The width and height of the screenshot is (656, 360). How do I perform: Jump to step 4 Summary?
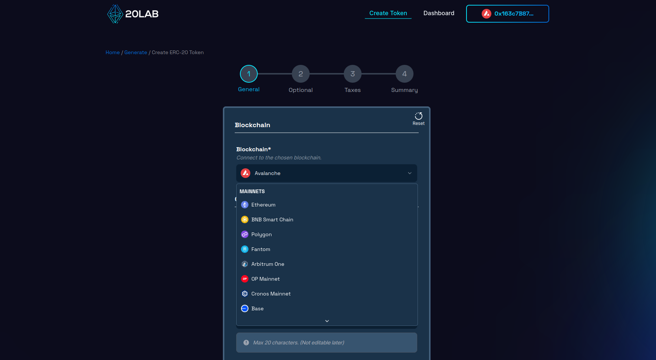pos(405,74)
